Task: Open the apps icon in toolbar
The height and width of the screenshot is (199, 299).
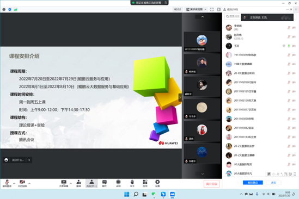Action: pos(145,184)
